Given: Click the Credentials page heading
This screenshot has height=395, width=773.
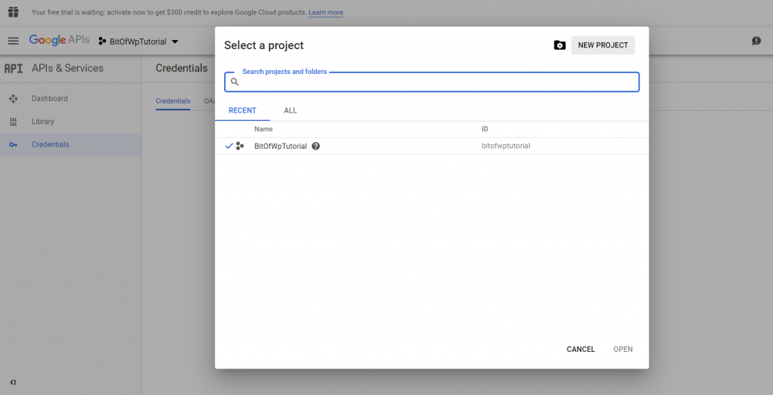Looking at the screenshot, I should pyautogui.click(x=181, y=68).
